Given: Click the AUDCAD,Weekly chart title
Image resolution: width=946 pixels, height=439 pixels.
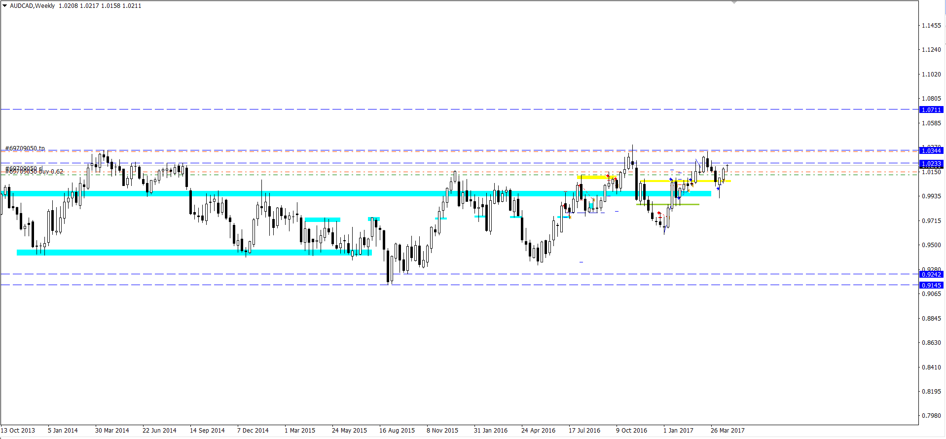Looking at the screenshot, I should pos(33,6).
